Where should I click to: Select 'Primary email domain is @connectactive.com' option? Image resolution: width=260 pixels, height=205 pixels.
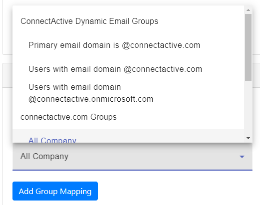(x=128, y=45)
